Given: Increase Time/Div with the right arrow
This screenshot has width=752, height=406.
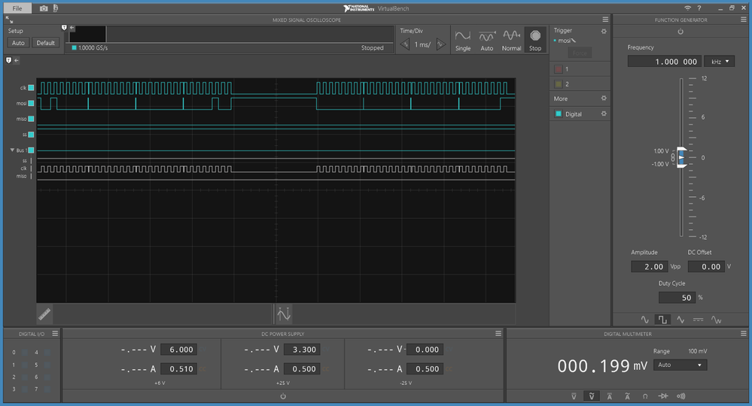Looking at the screenshot, I should (441, 44).
